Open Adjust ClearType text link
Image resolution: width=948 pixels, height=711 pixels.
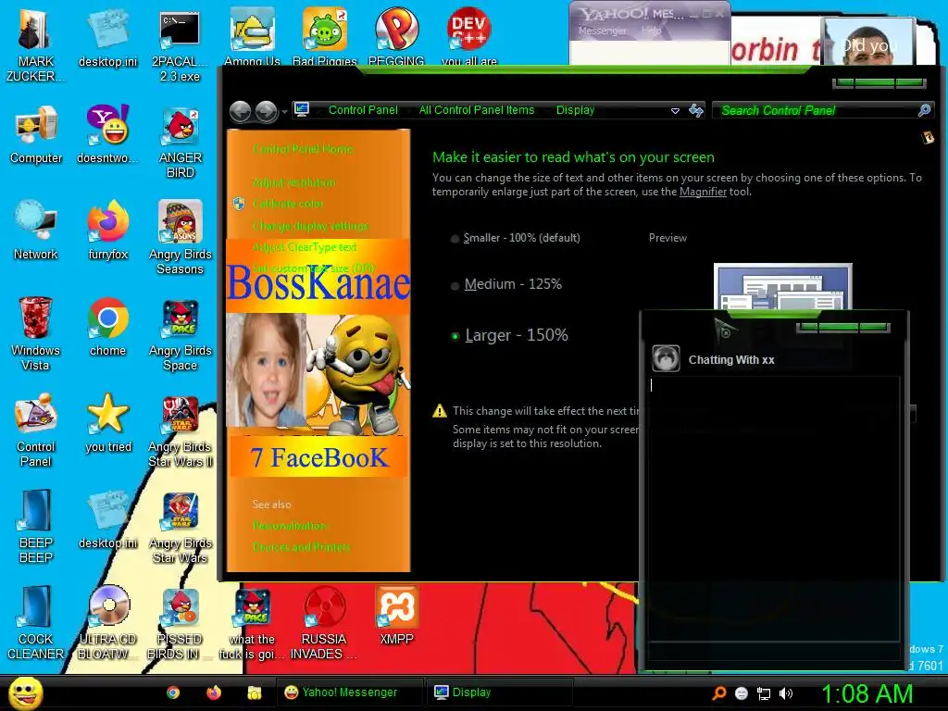(305, 247)
